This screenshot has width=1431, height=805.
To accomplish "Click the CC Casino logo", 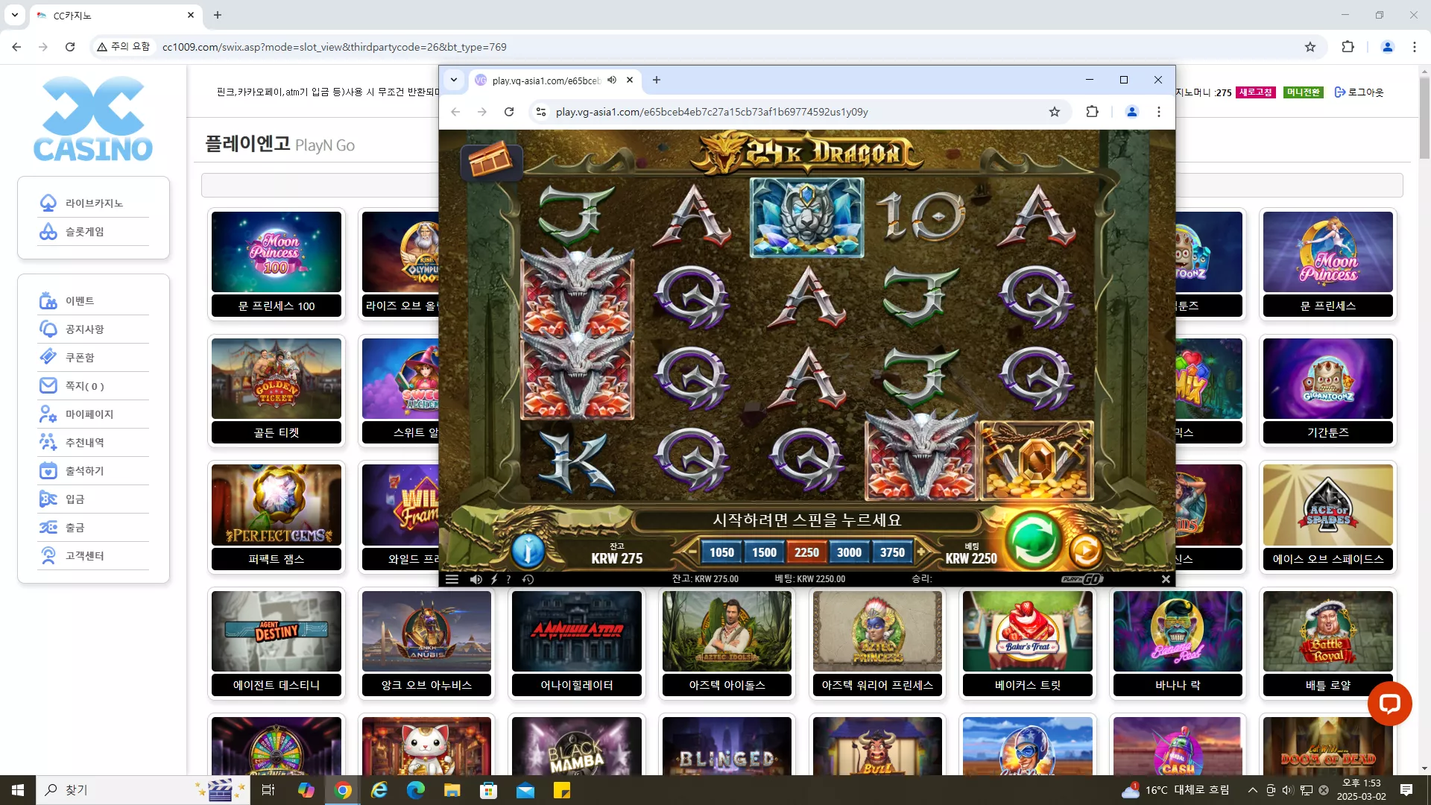I will (93, 119).
